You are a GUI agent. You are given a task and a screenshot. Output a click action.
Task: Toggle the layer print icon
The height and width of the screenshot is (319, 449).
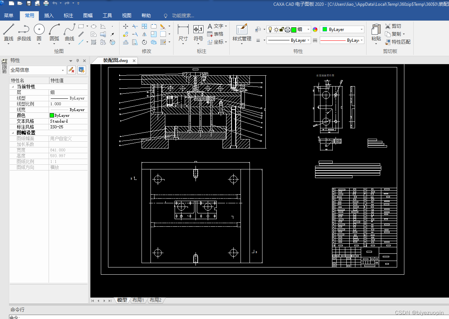pos(288,30)
